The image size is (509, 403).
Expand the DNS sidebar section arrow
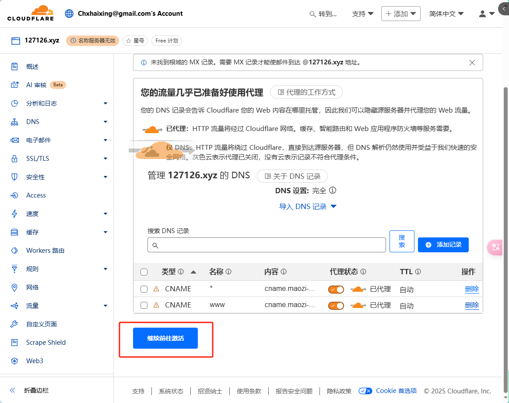[105, 122]
